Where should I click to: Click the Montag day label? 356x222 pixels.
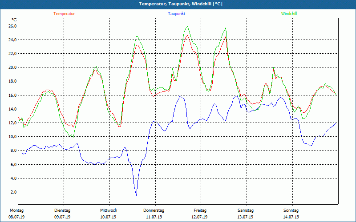point(16,210)
